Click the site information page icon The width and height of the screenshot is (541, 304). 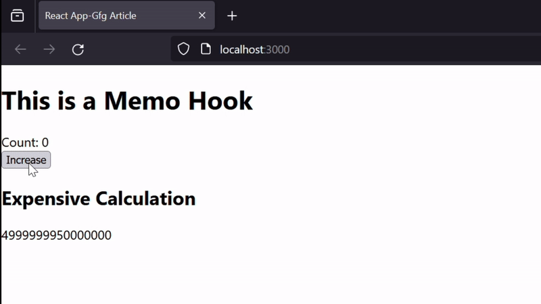click(206, 49)
